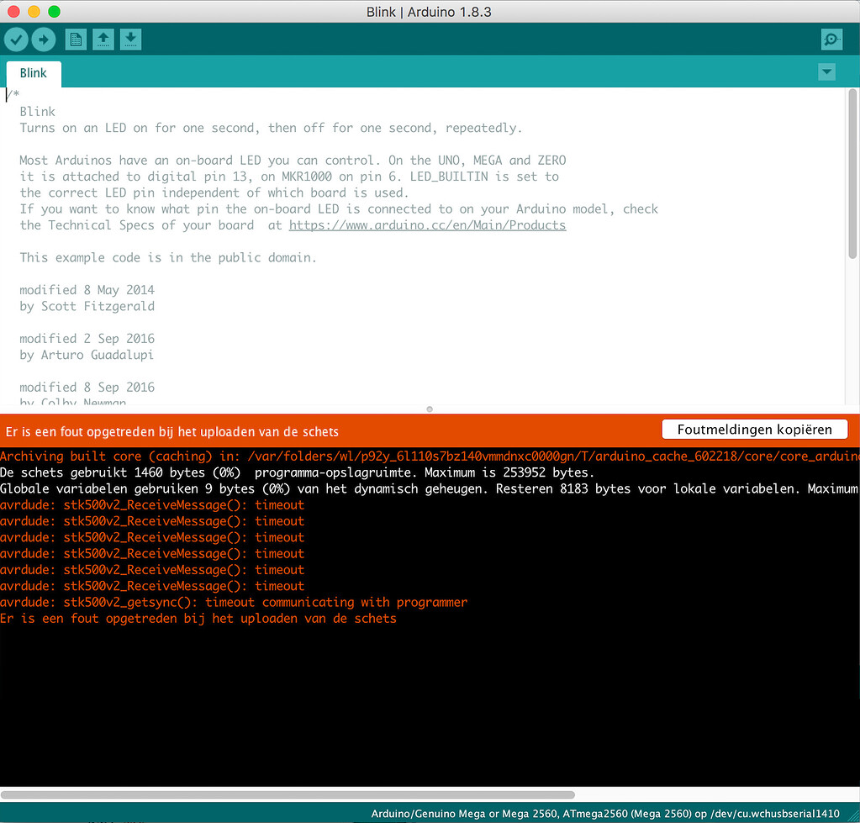Click the 'by Scott Fitzgerald' code line
The width and height of the screenshot is (860, 823).
(87, 307)
